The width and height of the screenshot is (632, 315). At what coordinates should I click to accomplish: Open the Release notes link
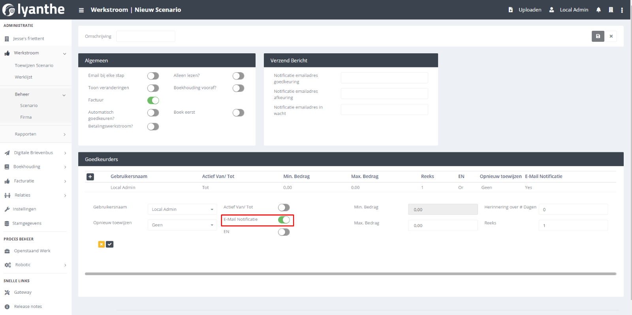pyautogui.click(x=28, y=307)
